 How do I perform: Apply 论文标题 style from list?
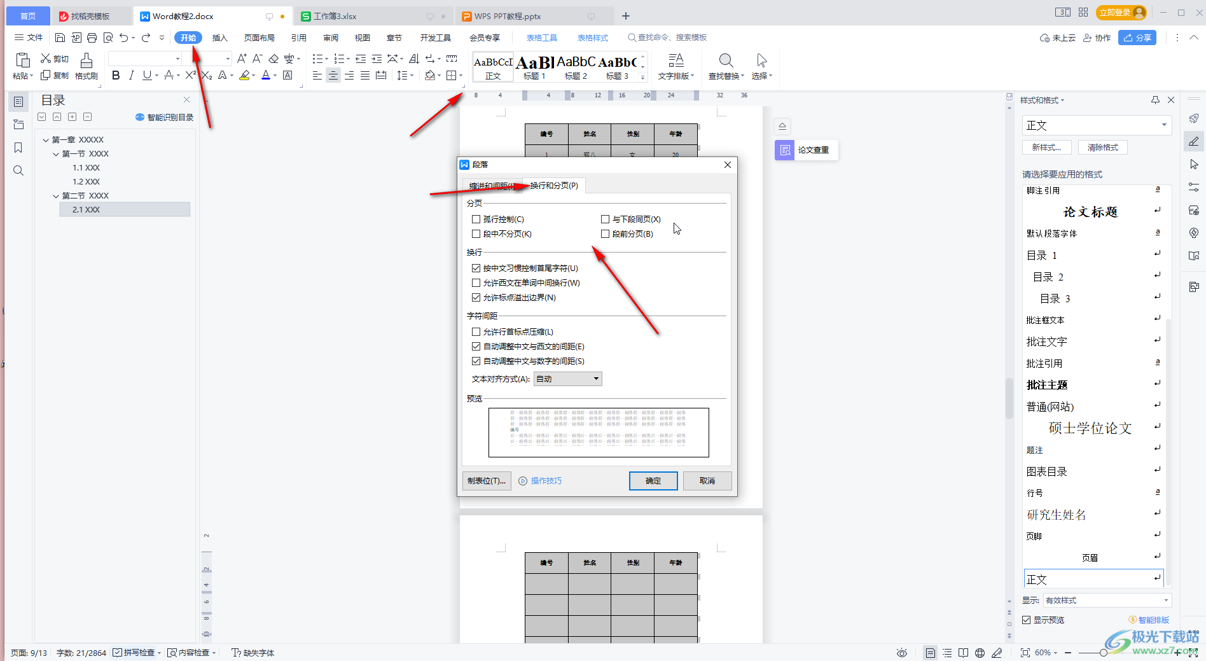click(1090, 212)
